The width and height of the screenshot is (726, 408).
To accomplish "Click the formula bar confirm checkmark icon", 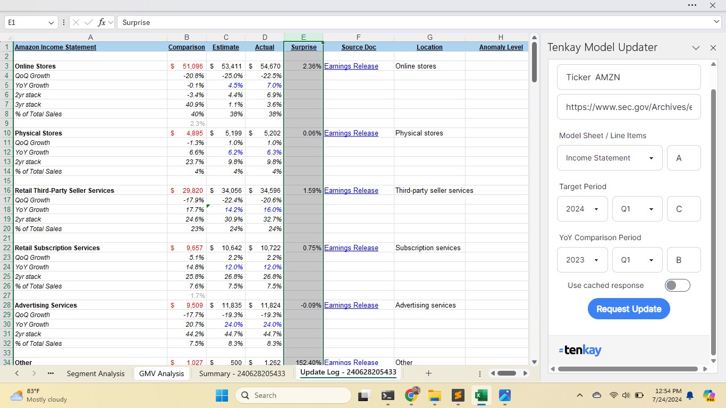I will point(89,22).
